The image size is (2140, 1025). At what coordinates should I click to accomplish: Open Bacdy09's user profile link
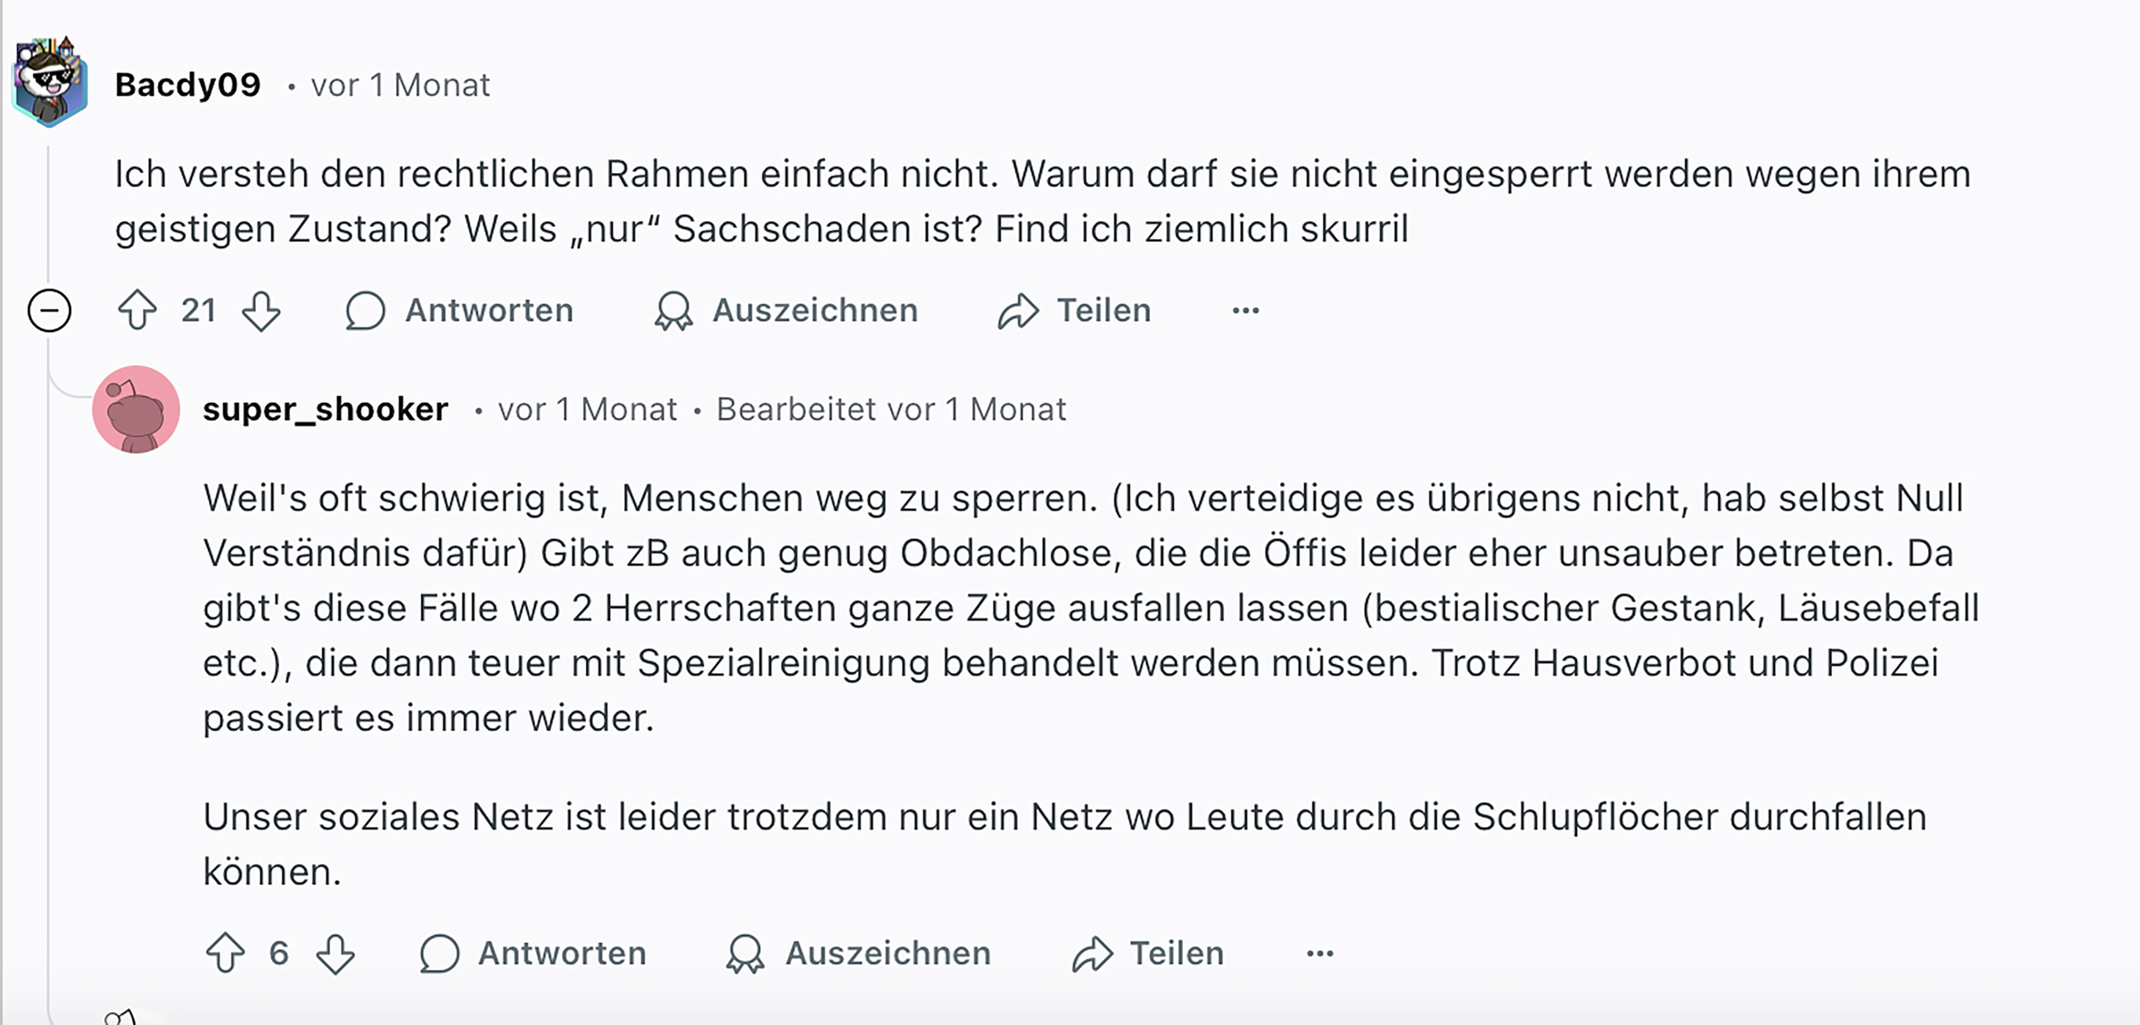188,85
